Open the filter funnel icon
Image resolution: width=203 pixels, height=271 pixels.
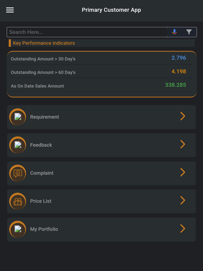[189, 32]
